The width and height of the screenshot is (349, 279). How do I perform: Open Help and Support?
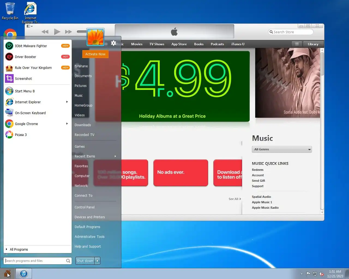pos(88,246)
